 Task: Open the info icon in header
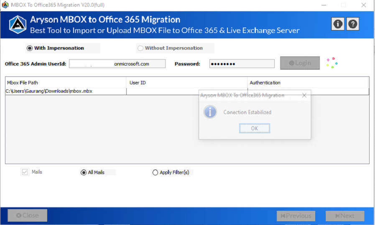point(337,24)
